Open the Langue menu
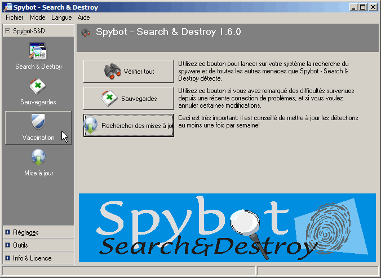 61,17
